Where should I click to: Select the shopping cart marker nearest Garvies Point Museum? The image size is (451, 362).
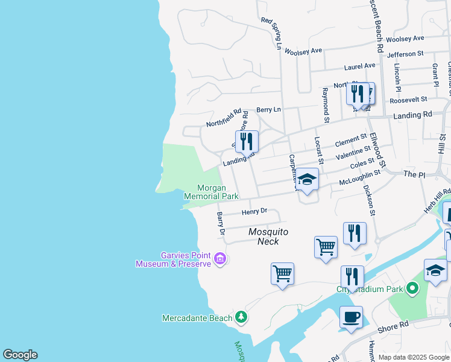pyautogui.click(x=282, y=274)
